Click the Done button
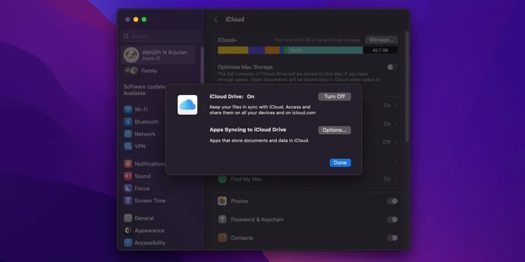This screenshot has height=262, width=525. [340, 162]
